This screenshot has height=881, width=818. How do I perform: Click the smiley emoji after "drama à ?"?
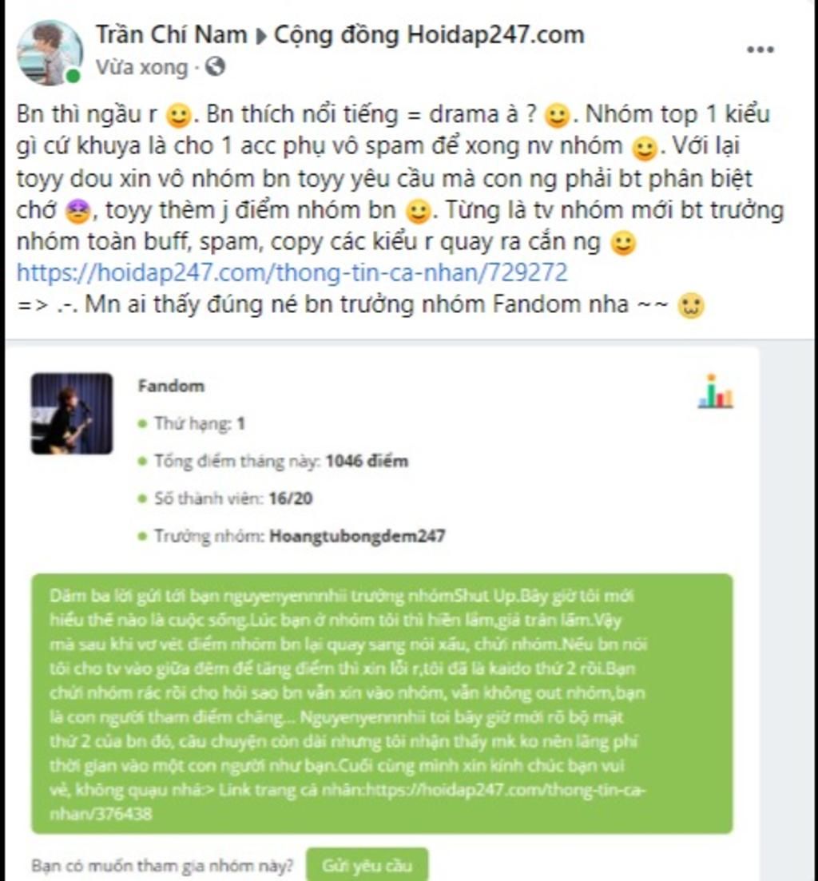557,116
